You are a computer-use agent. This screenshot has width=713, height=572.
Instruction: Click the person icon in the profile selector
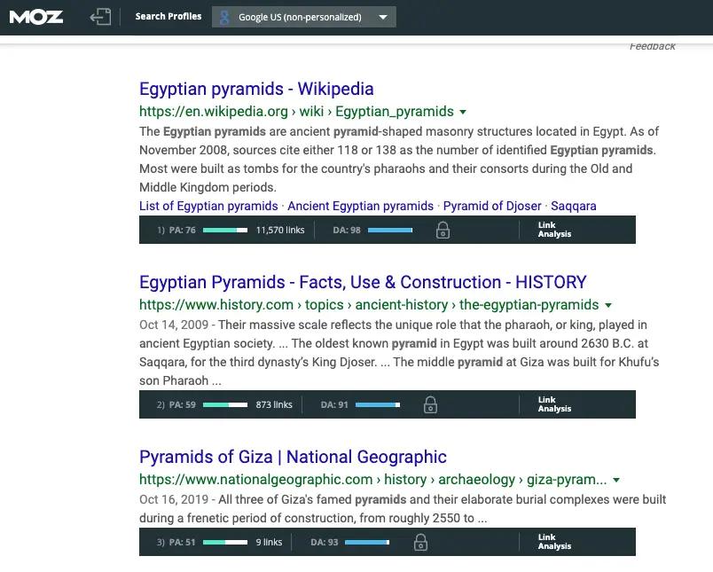(x=224, y=17)
